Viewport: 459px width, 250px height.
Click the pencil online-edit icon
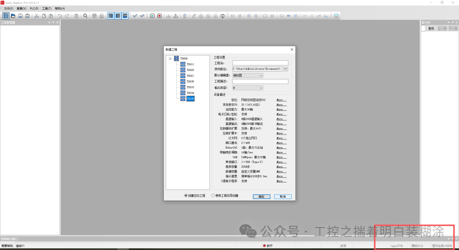[x=194, y=16]
